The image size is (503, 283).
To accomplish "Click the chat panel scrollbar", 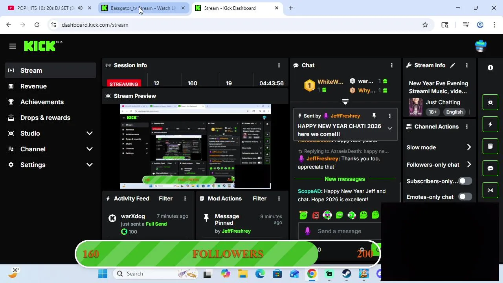I will pos(400,192).
